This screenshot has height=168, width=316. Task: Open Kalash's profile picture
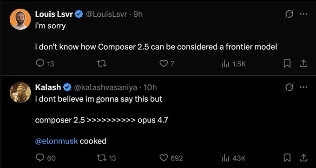[20, 92]
